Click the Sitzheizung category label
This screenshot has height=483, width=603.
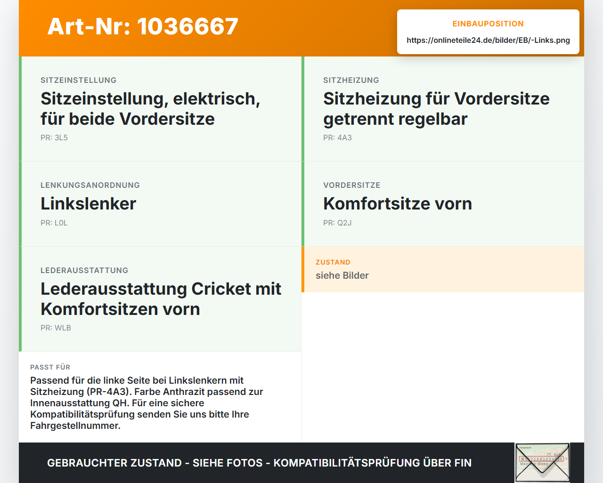coord(351,80)
